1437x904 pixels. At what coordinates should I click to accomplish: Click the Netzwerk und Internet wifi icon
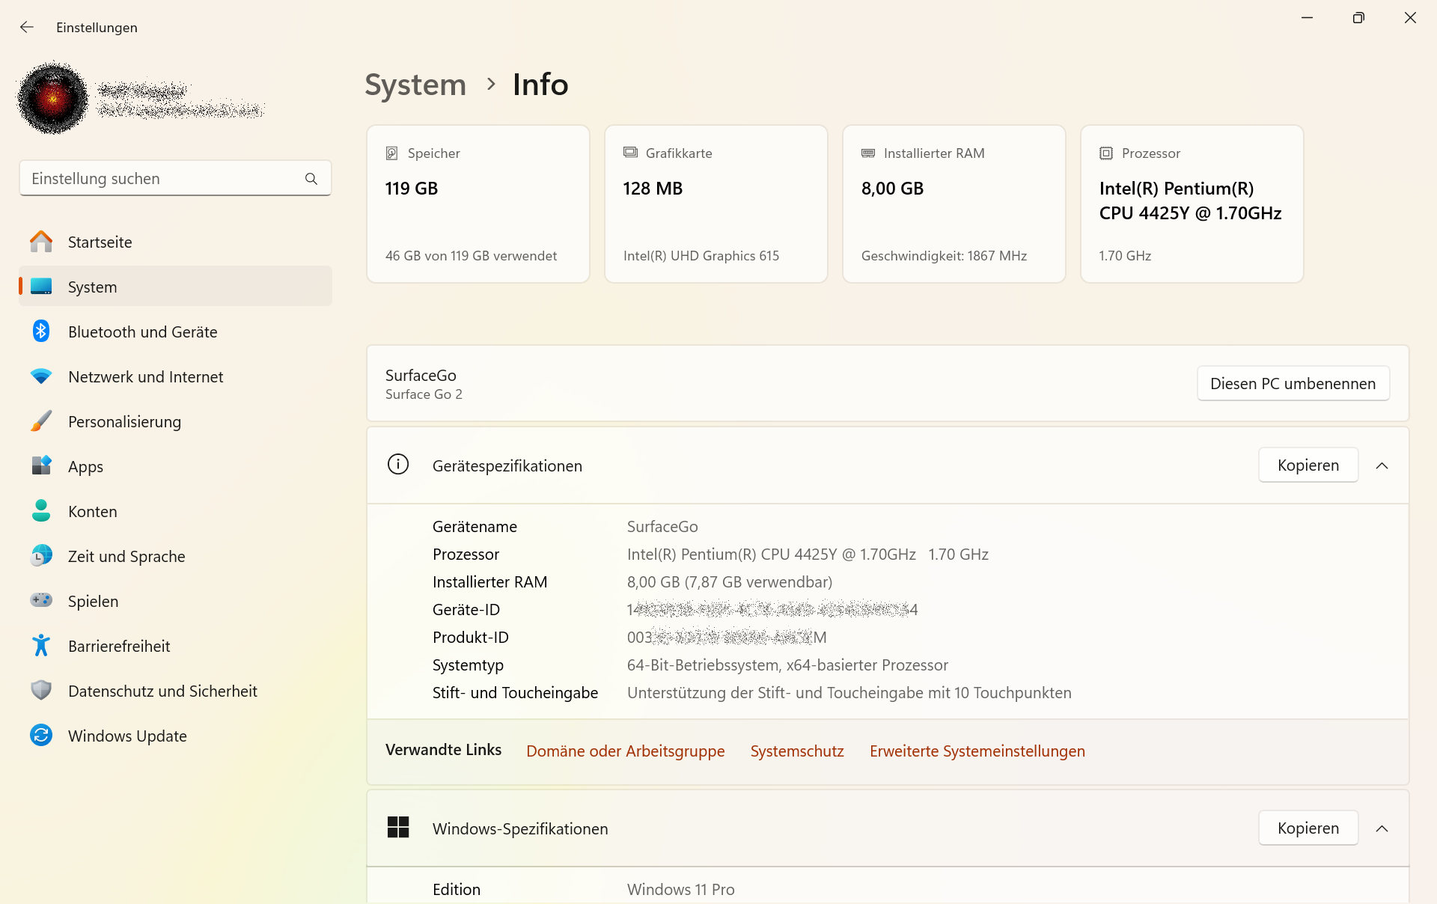[x=41, y=376]
